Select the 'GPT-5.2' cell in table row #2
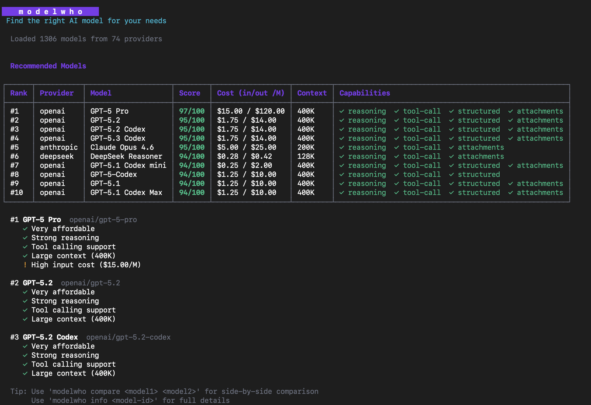591x405 pixels. click(105, 120)
